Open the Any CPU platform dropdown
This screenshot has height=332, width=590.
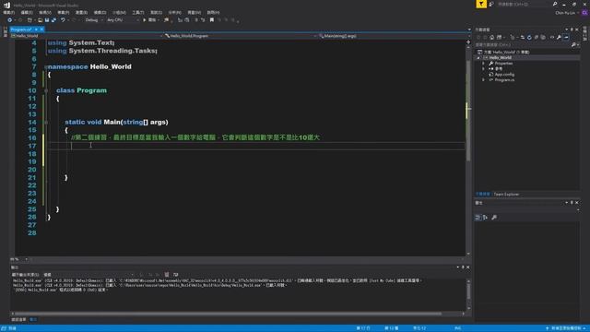coord(123,20)
